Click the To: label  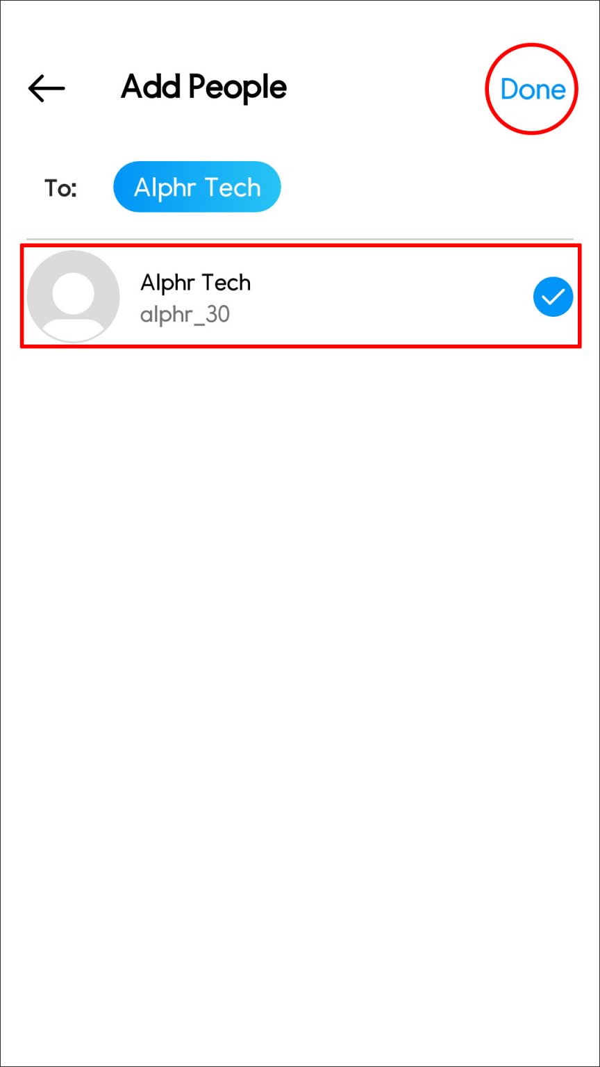[60, 187]
